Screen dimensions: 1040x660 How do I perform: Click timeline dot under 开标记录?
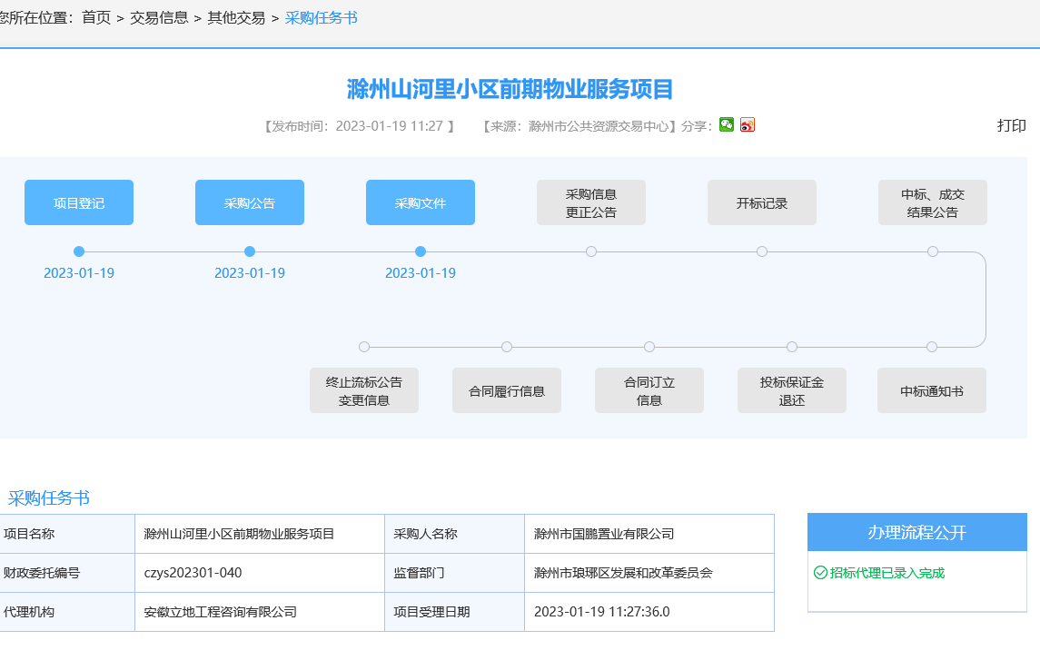762,251
